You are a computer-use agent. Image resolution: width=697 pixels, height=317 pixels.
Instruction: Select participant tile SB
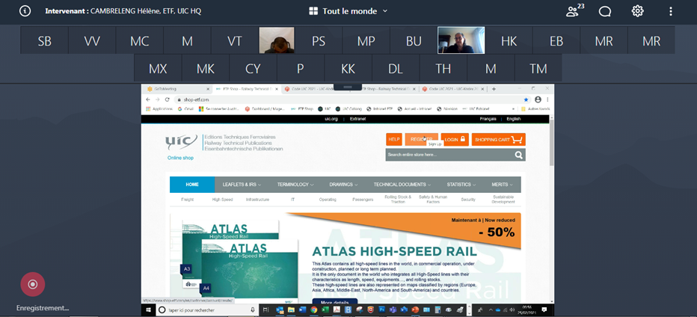tap(44, 41)
